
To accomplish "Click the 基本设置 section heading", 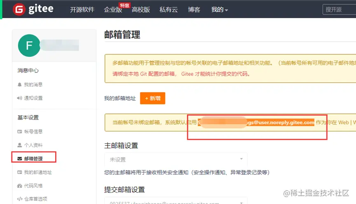I will 28,117.
